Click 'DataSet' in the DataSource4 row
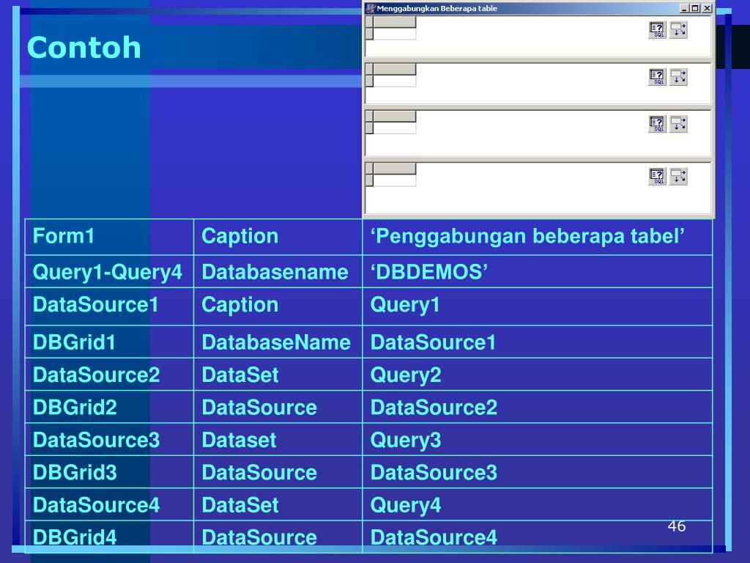The width and height of the screenshot is (750, 563). (278, 504)
